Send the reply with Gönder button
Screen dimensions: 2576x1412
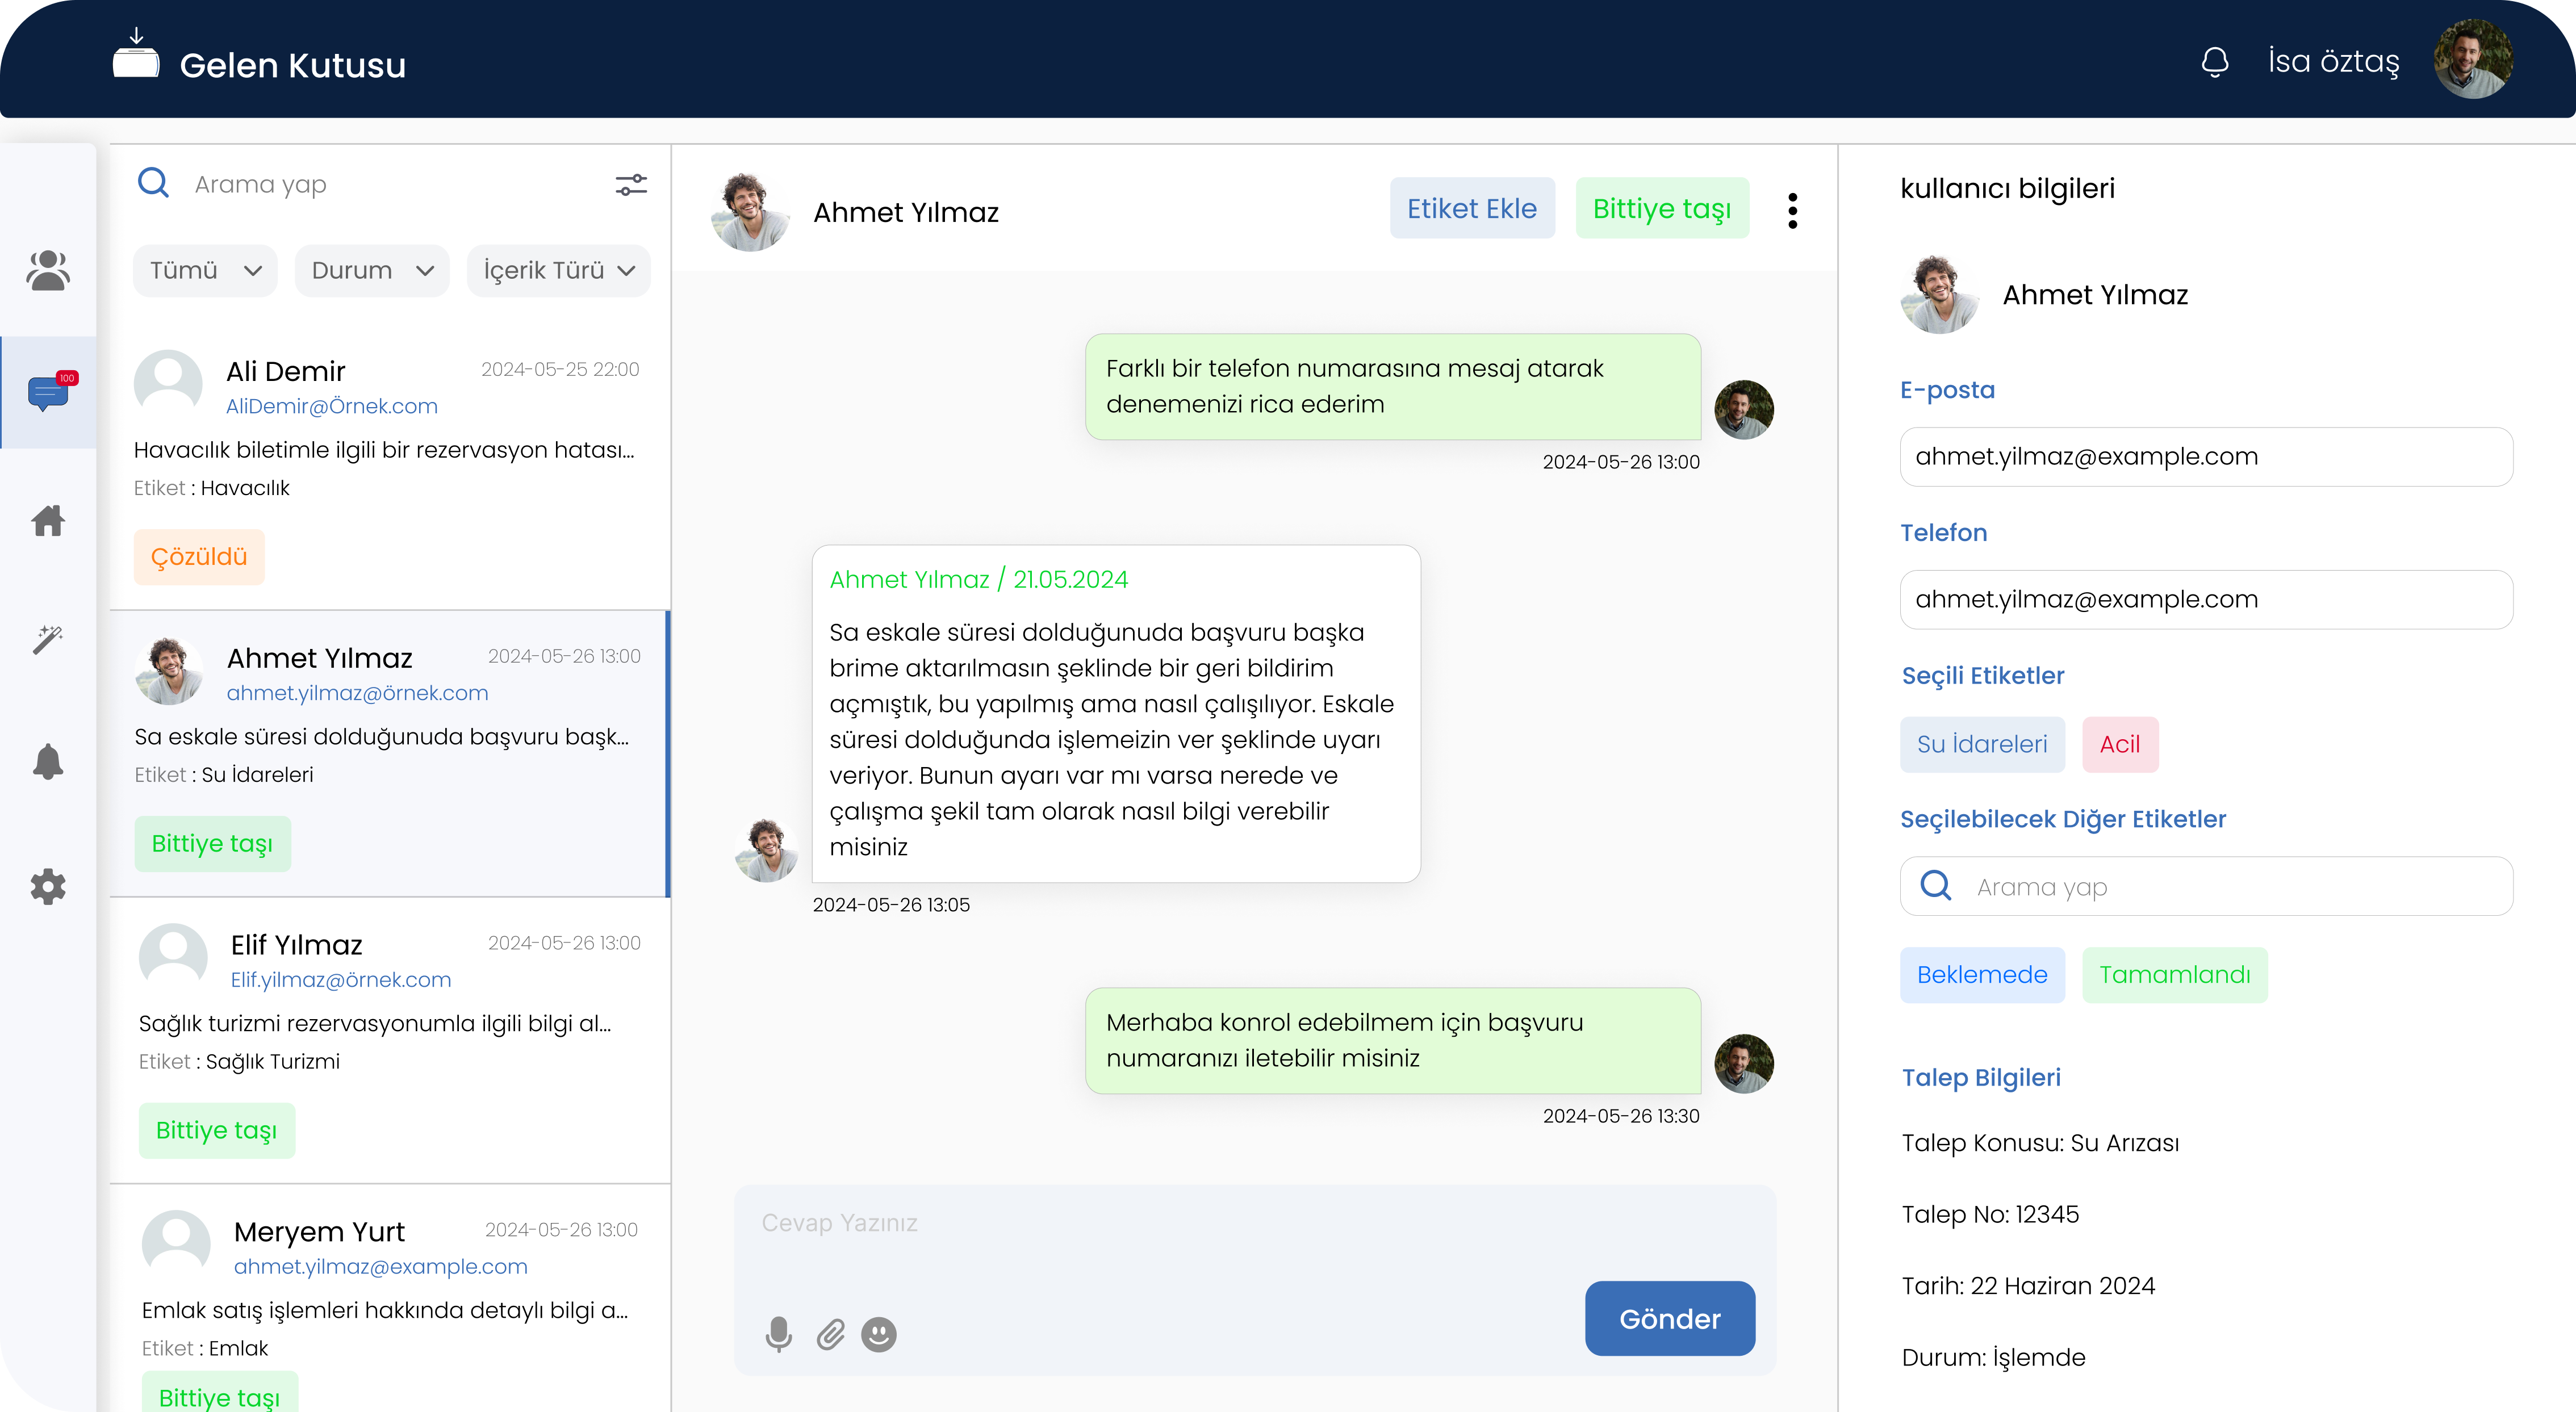(x=1670, y=1318)
